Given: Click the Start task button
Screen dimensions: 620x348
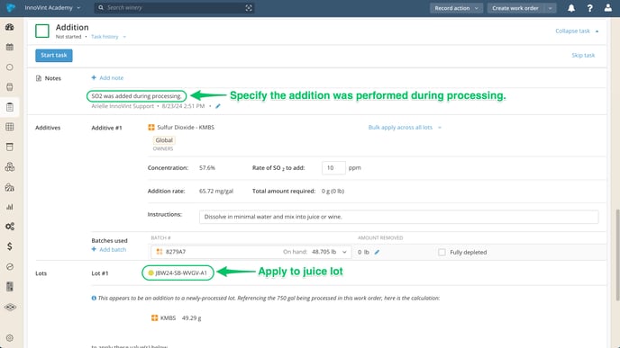Looking at the screenshot, I should (x=54, y=55).
